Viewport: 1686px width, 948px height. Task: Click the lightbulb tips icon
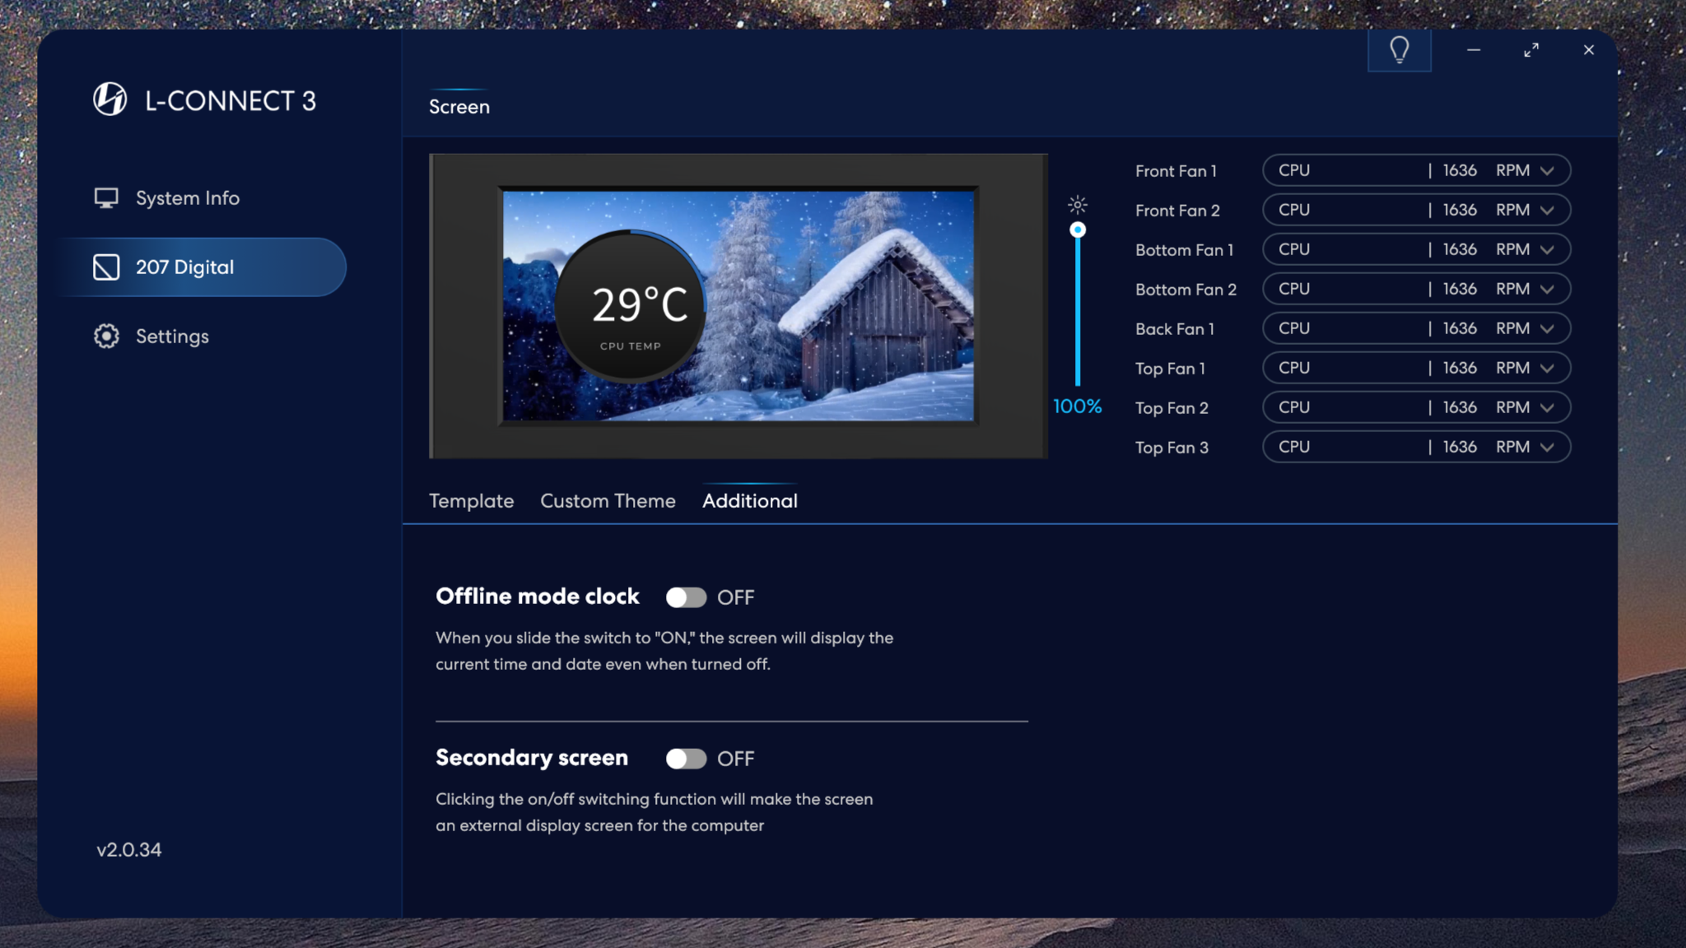pyautogui.click(x=1399, y=50)
